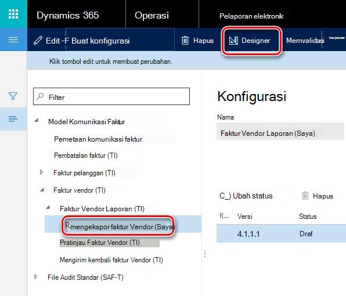Open the Operasi module link
The width and height of the screenshot is (346, 296).
(152, 16)
